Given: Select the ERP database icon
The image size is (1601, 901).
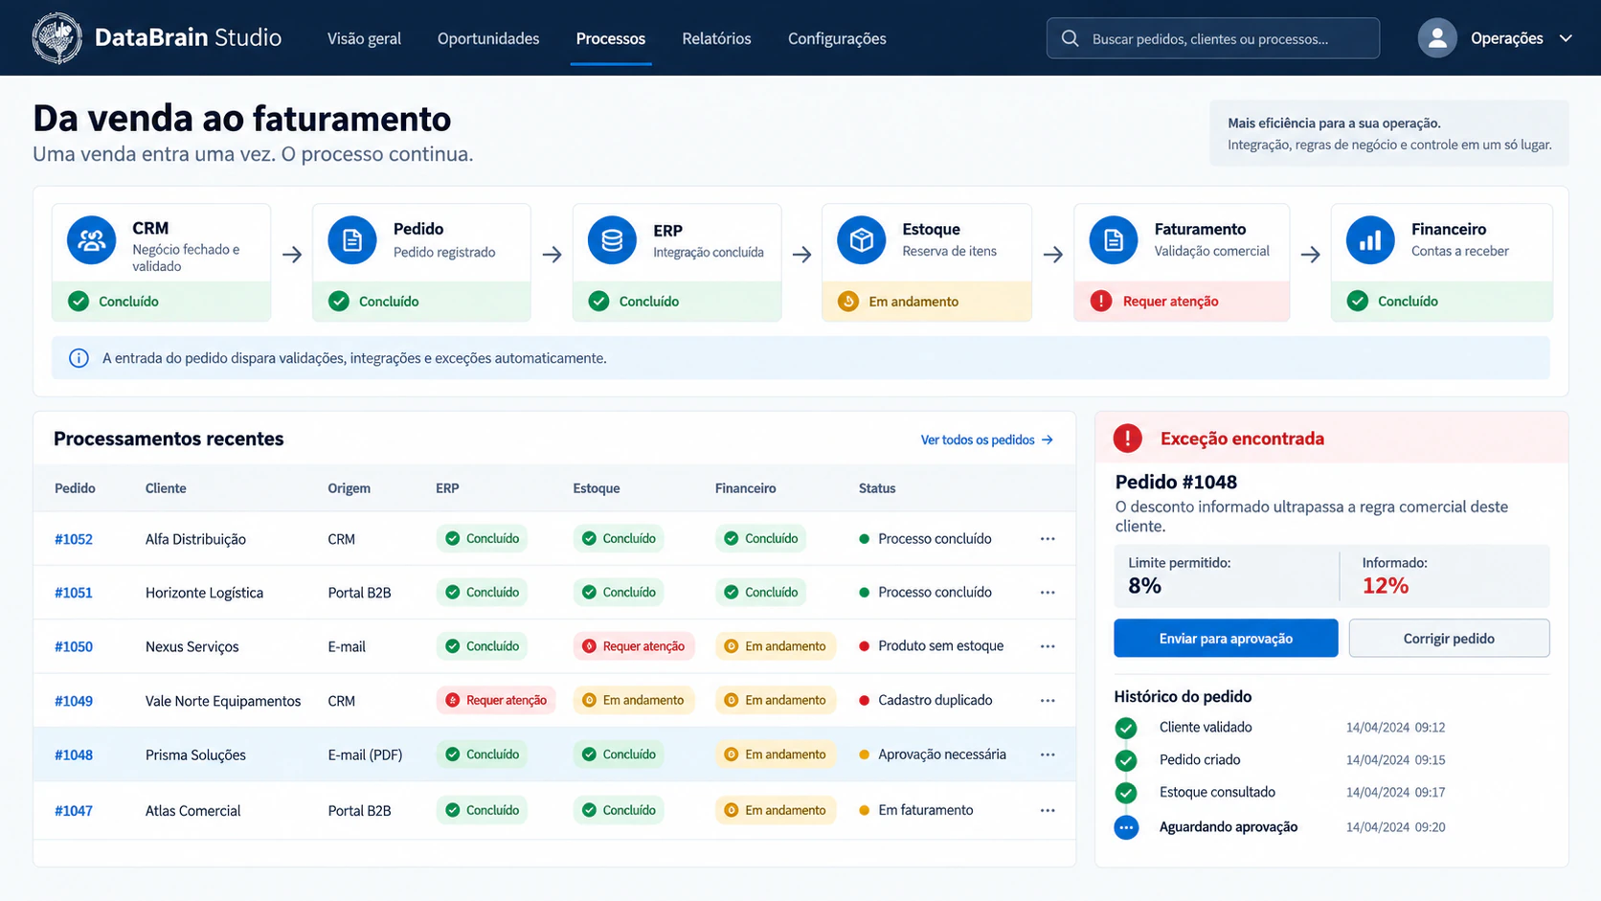Looking at the screenshot, I should pos(612,240).
